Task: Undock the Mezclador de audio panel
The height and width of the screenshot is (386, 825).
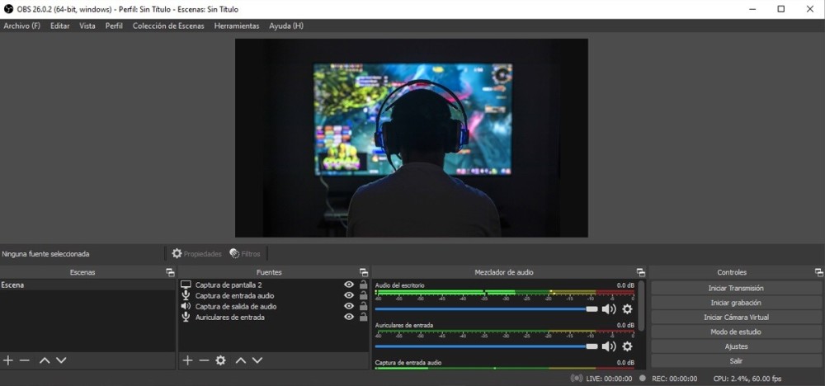Action: click(x=640, y=272)
